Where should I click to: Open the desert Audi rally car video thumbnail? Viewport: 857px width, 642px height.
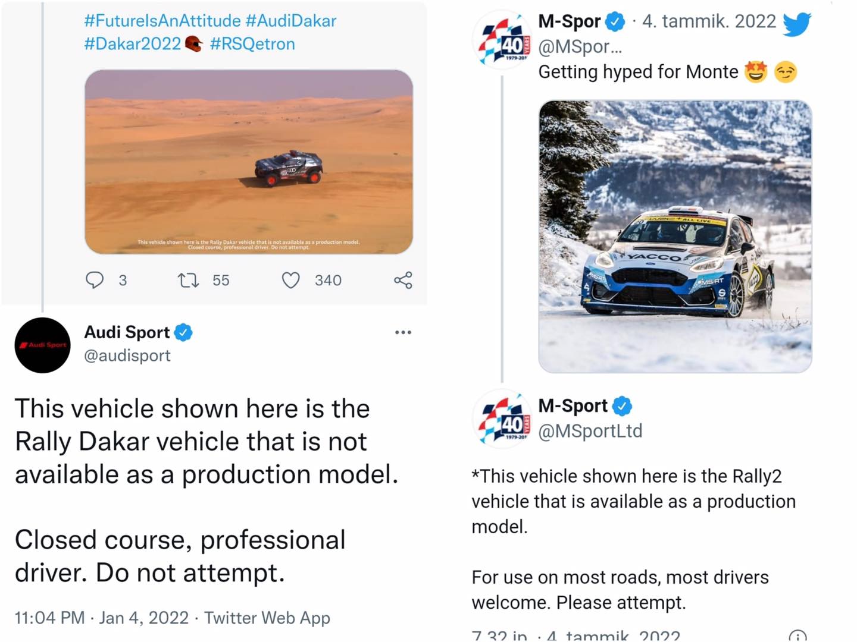pos(249,162)
